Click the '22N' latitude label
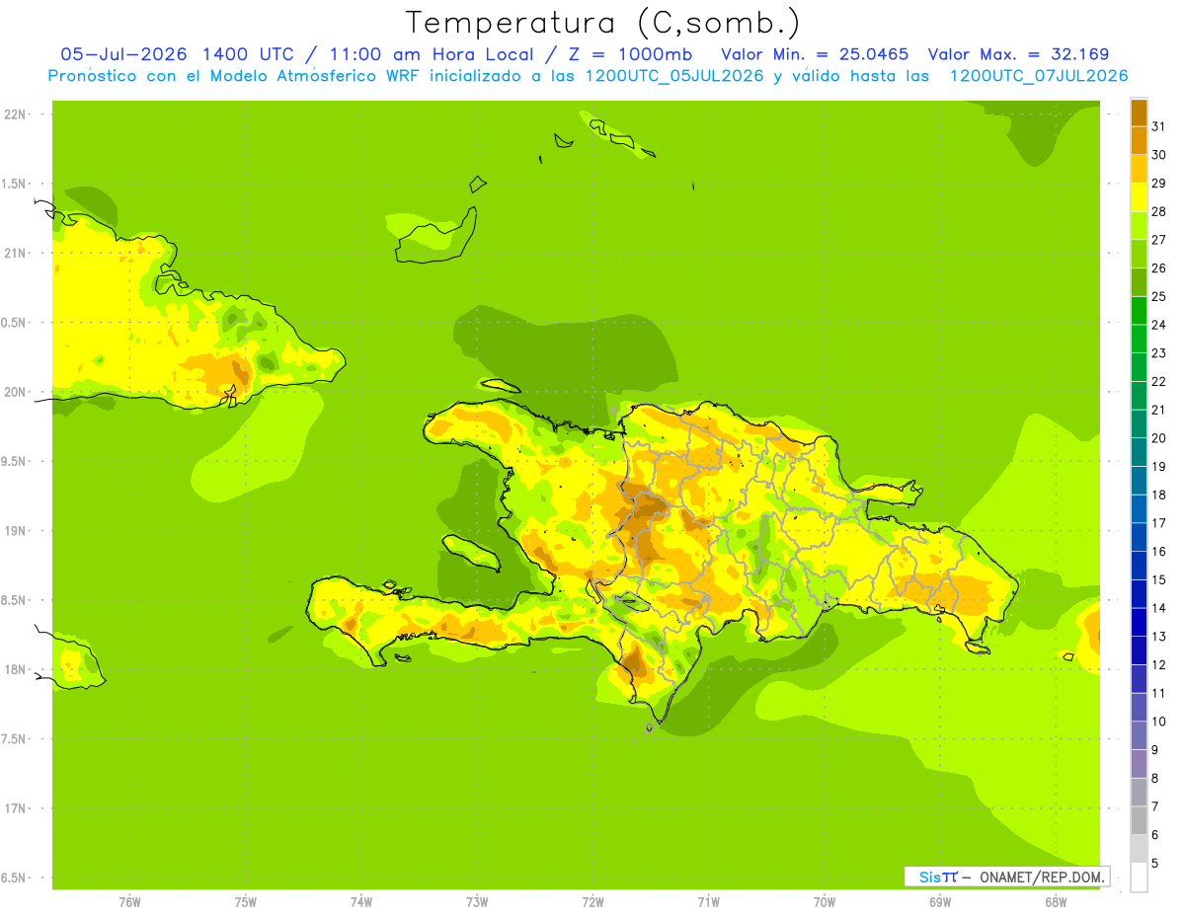This screenshot has width=1185, height=915. coord(14,114)
